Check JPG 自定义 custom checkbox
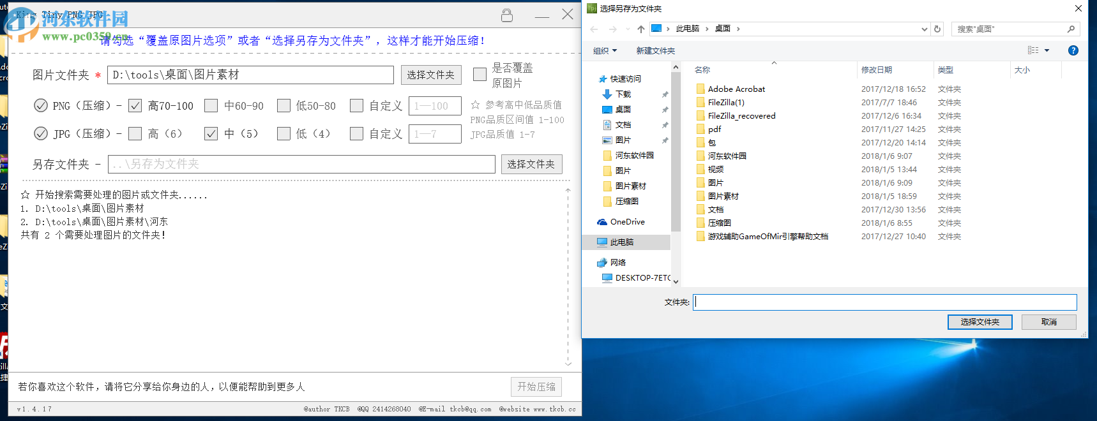The image size is (1097, 421). (x=356, y=133)
